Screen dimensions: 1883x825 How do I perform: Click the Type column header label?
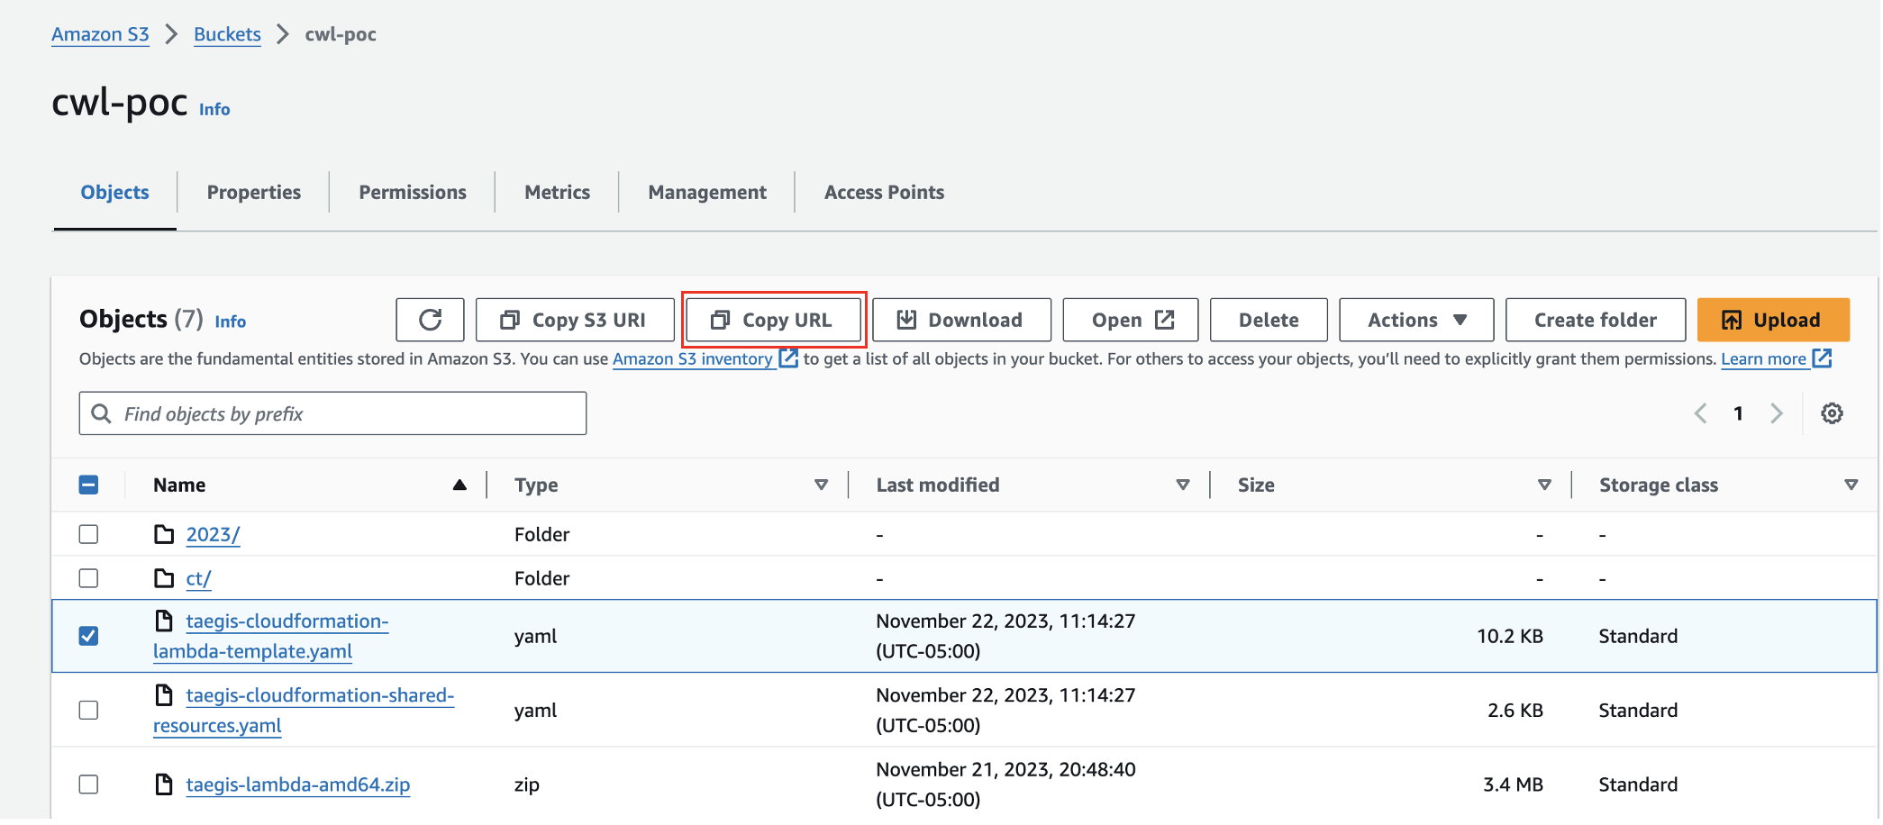(536, 485)
